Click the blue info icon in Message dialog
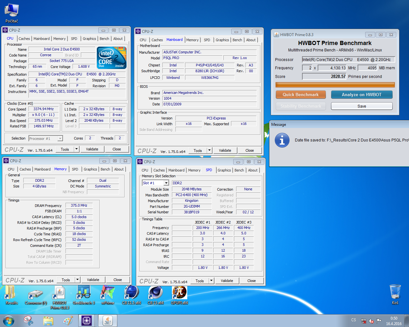Viewport: 409px width, 327px height. click(282, 140)
